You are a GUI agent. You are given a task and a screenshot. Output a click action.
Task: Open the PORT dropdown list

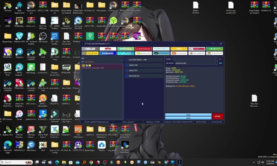(217, 59)
